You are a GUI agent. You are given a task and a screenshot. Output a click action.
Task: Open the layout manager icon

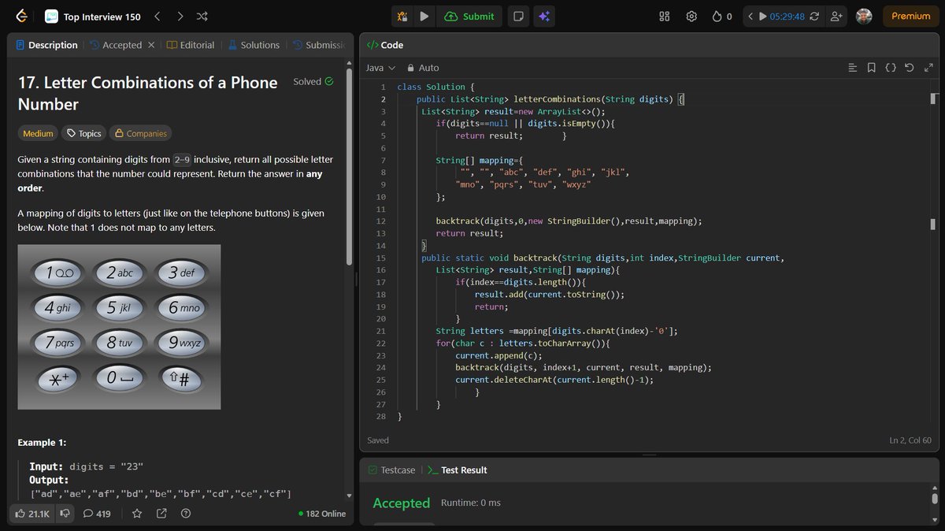[x=664, y=16]
